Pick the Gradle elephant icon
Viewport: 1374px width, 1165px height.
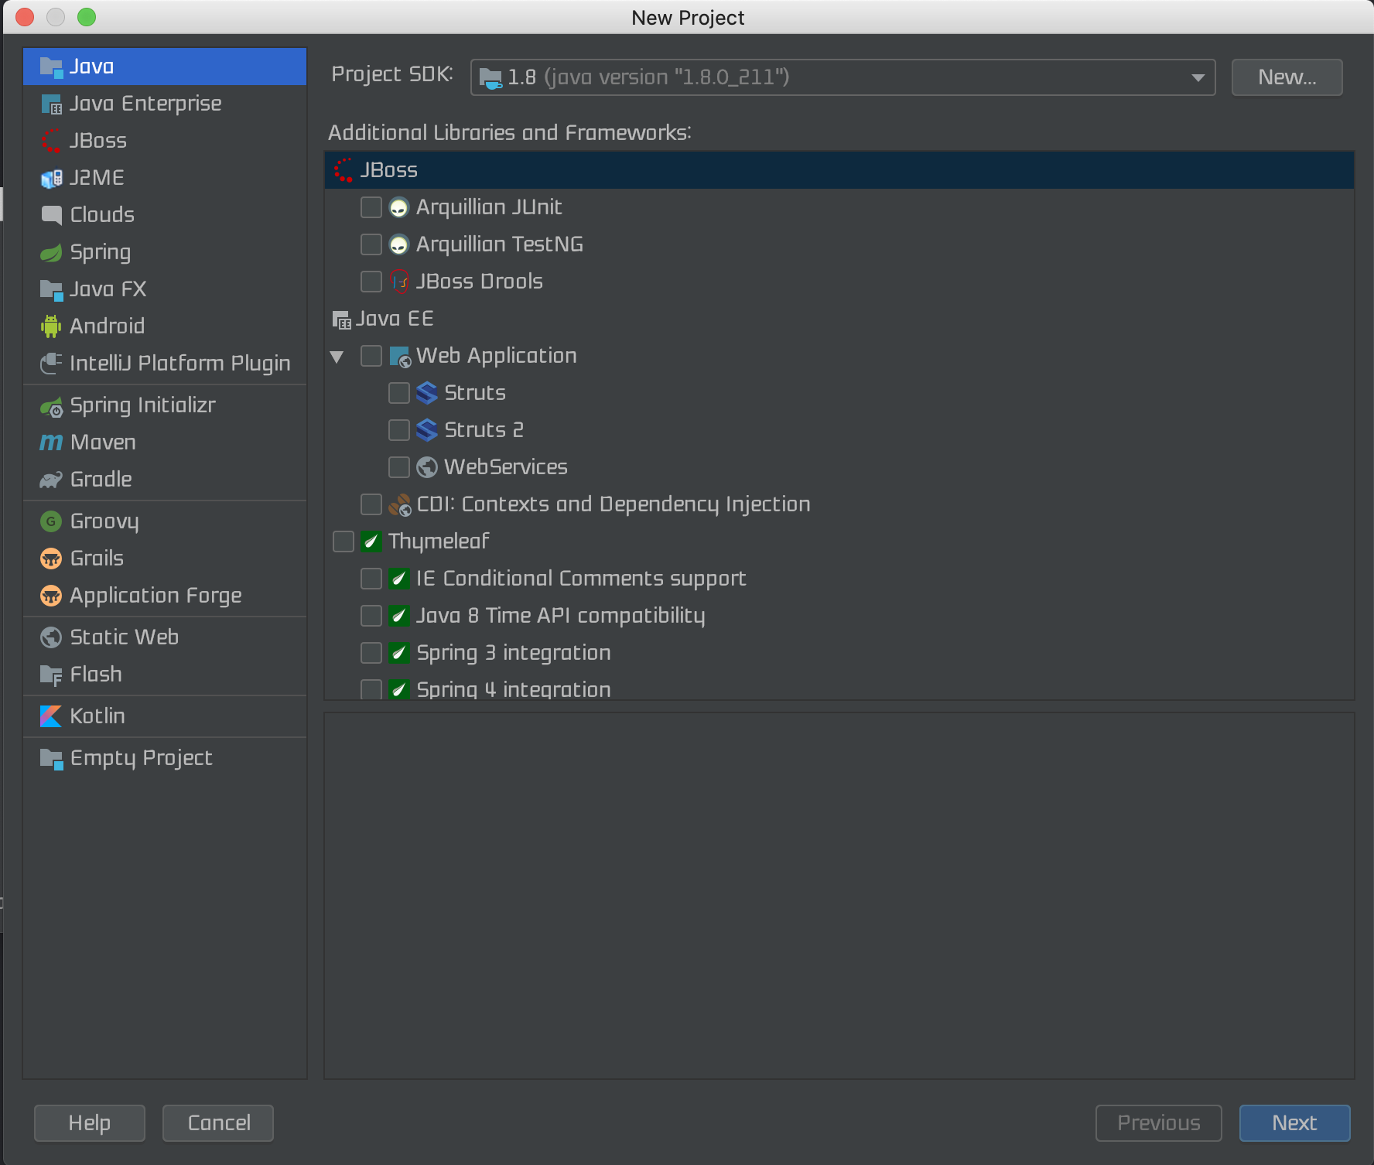[x=51, y=480]
